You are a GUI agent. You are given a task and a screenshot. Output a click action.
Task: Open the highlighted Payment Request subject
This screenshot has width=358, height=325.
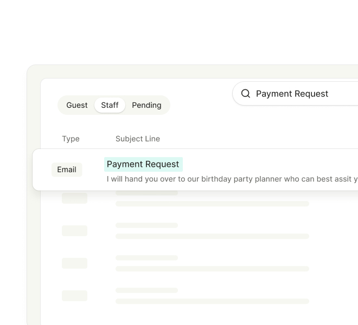pos(143,164)
